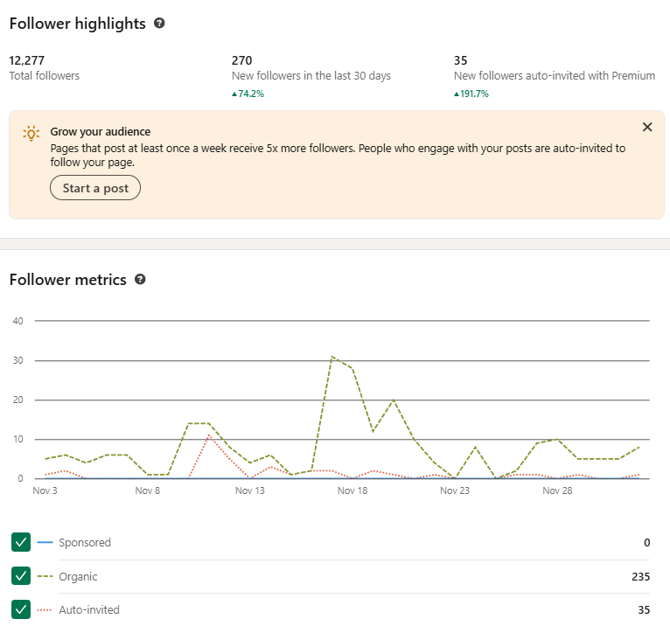This screenshot has height=626, width=670.
Task: Click the help icon beside Follower metrics
Action: tap(140, 280)
